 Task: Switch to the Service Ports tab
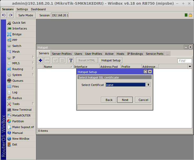155,54
